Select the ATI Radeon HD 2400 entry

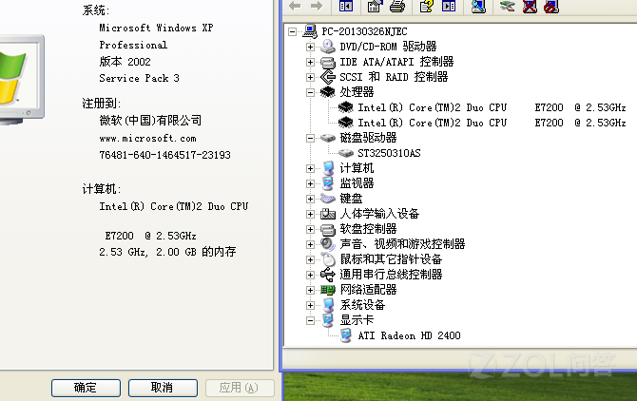click(409, 335)
